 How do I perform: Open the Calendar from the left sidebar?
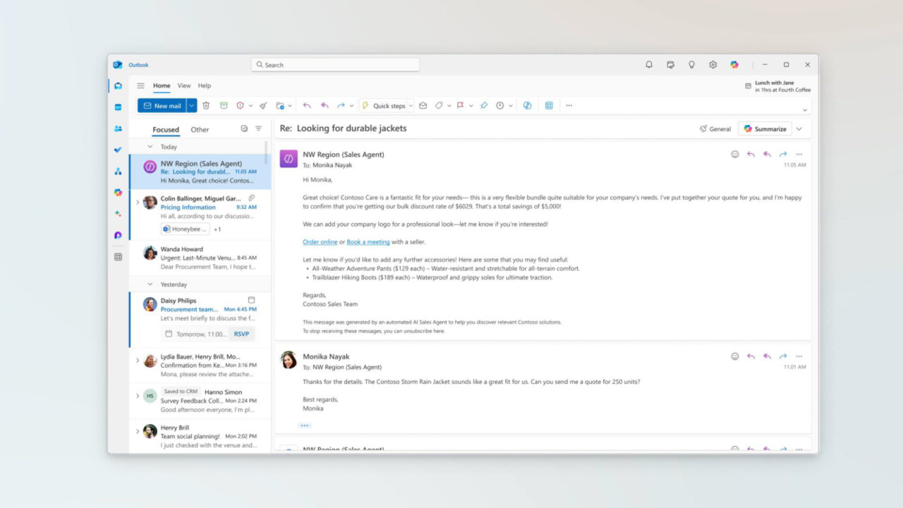[118, 107]
